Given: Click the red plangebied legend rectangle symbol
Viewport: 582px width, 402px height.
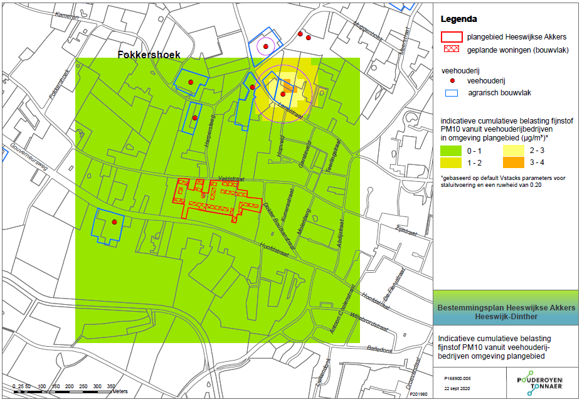Looking at the screenshot, I should pyautogui.click(x=452, y=37).
